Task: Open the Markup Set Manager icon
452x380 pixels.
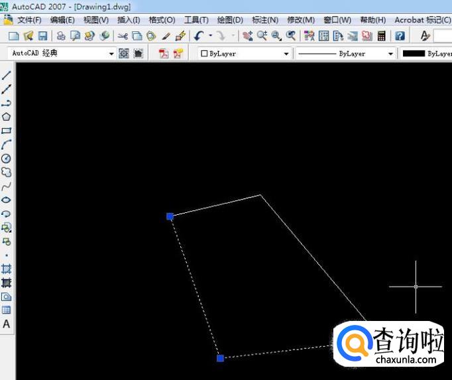Action: point(367,36)
